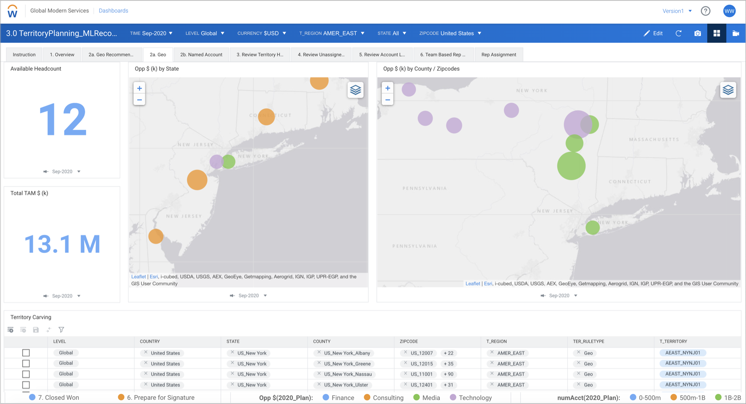Viewport: 746px width, 404px height.
Task: Open the Rep Assignment tab
Action: point(499,54)
